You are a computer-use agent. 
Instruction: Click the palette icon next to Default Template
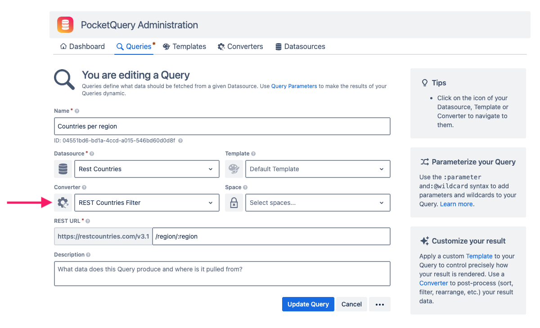pyautogui.click(x=234, y=169)
